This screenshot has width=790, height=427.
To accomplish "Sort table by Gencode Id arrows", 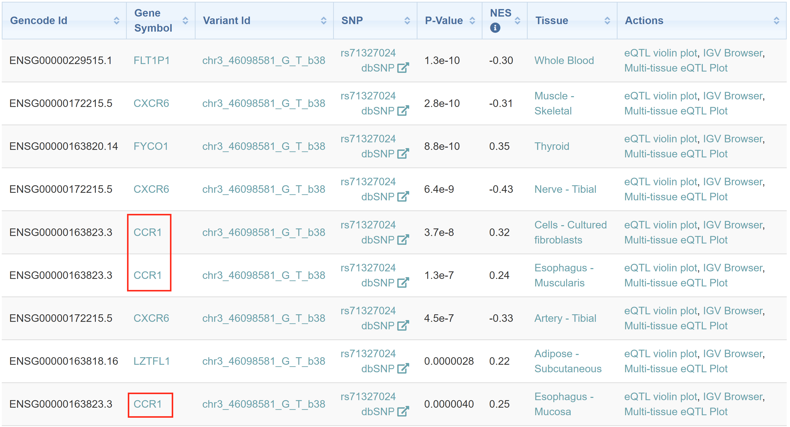I will click(116, 21).
